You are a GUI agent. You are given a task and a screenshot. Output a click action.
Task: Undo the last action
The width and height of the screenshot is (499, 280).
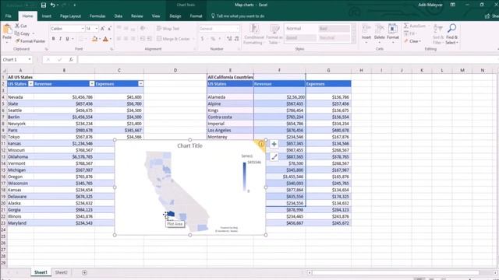point(52,5)
